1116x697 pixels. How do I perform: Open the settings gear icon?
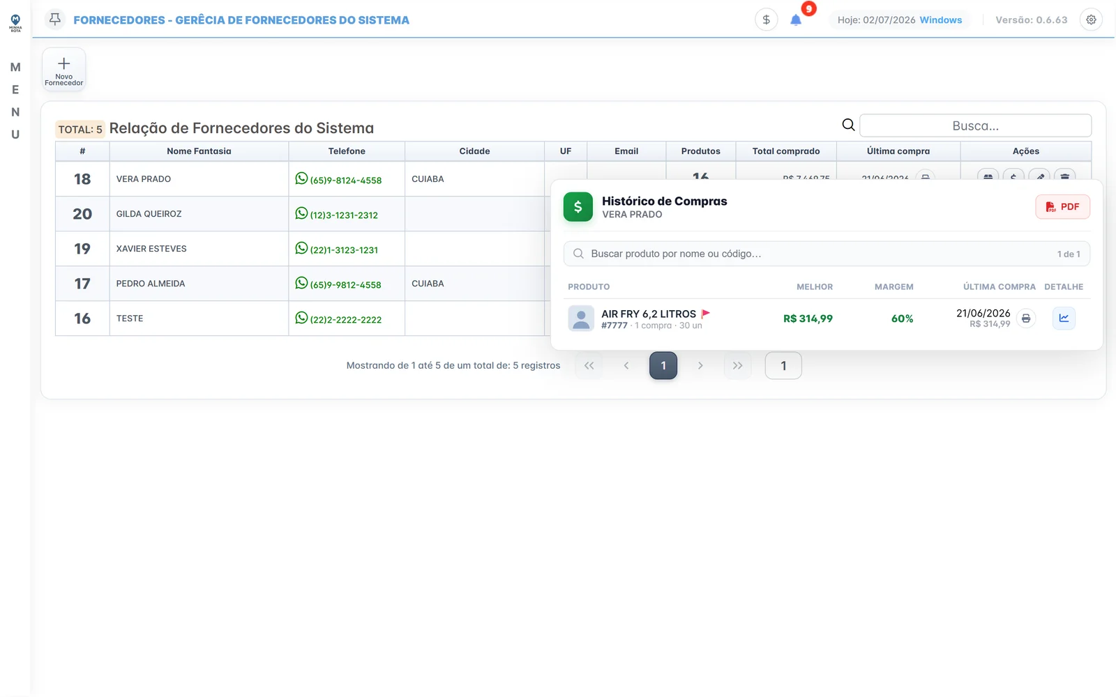(1091, 20)
